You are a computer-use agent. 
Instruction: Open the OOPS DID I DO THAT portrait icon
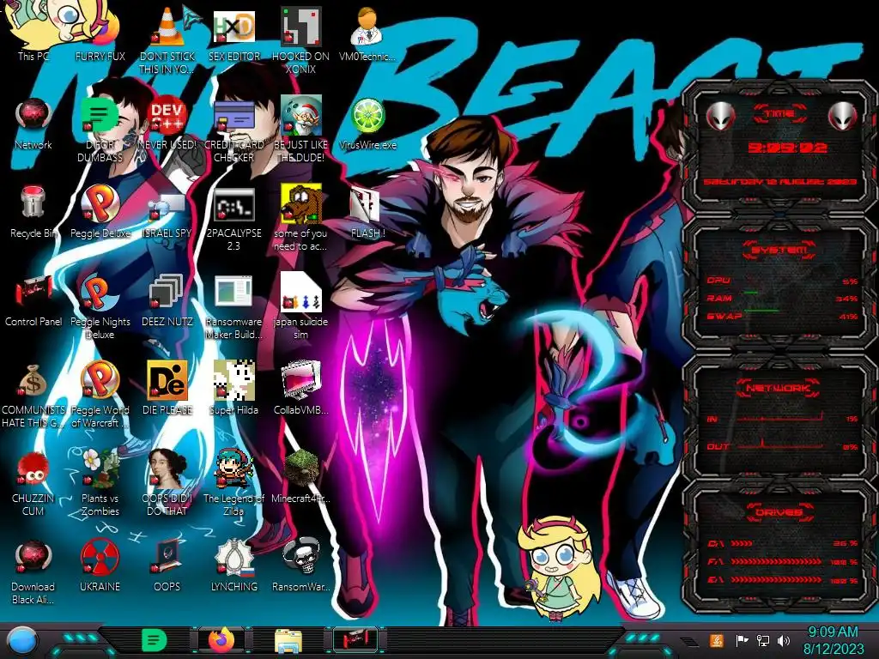tap(167, 483)
